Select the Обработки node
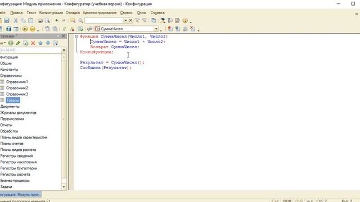 [x=9, y=131]
